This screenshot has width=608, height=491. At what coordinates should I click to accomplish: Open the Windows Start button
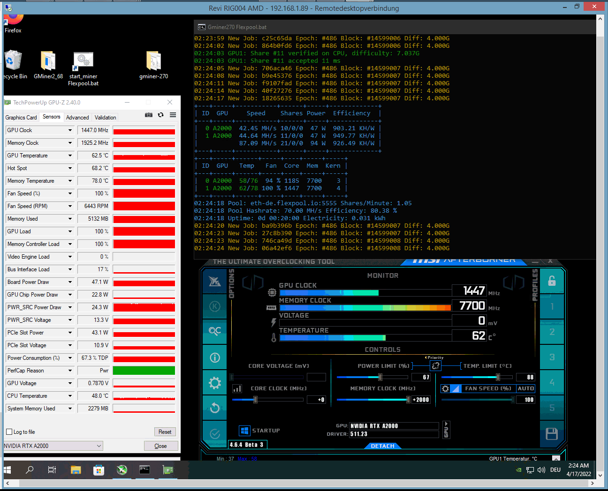8,469
